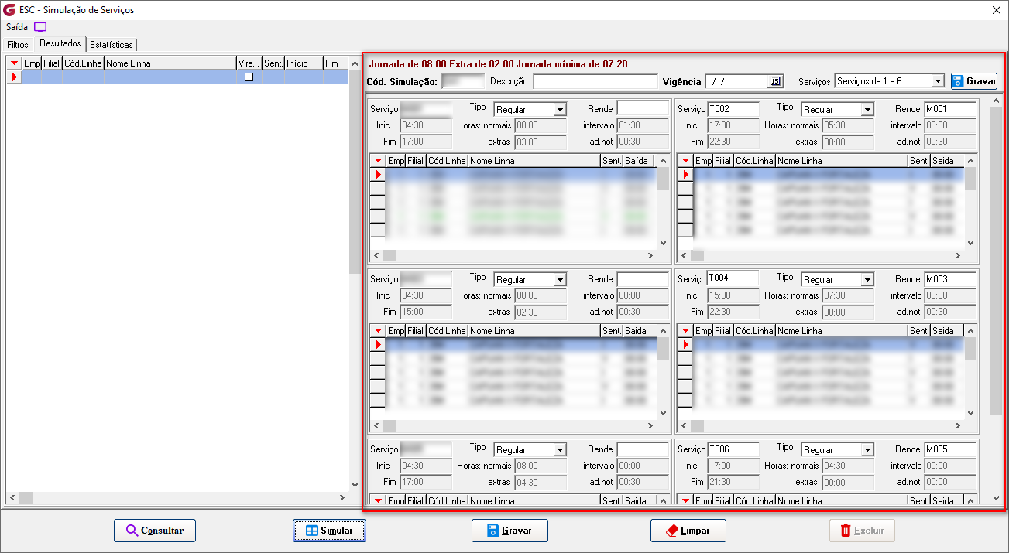Open the calendar picker in Vigência field
This screenshot has width=1009, height=553.
(x=775, y=81)
